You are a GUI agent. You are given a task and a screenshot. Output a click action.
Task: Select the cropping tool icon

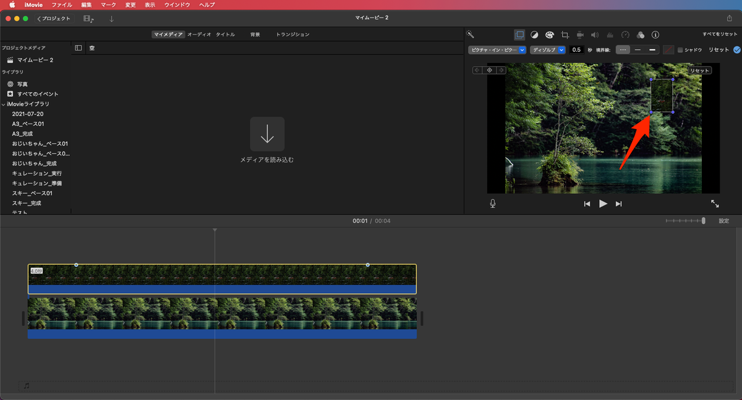click(565, 35)
